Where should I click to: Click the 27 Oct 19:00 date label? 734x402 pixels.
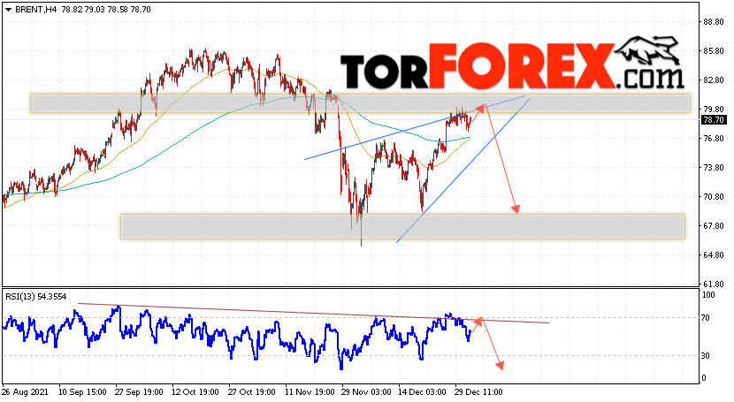252,391
